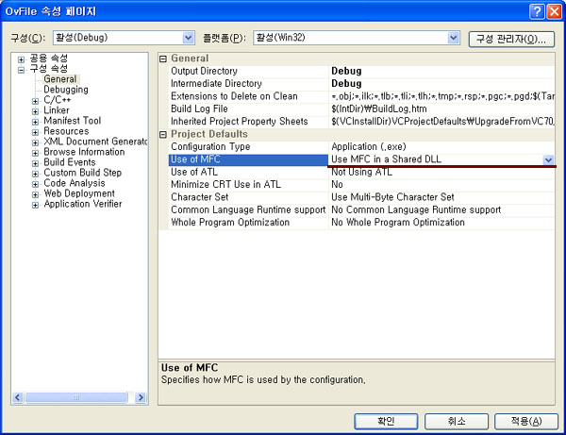Expand the Build Events node
The height and width of the screenshot is (435, 566).
(x=35, y=162)
